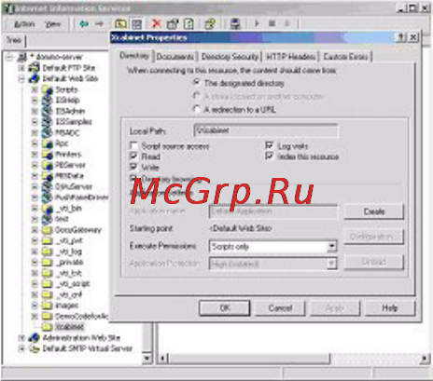
Task: Open the Application Protection dropdown
Action: pyautogui.click(x=332, y=264)
